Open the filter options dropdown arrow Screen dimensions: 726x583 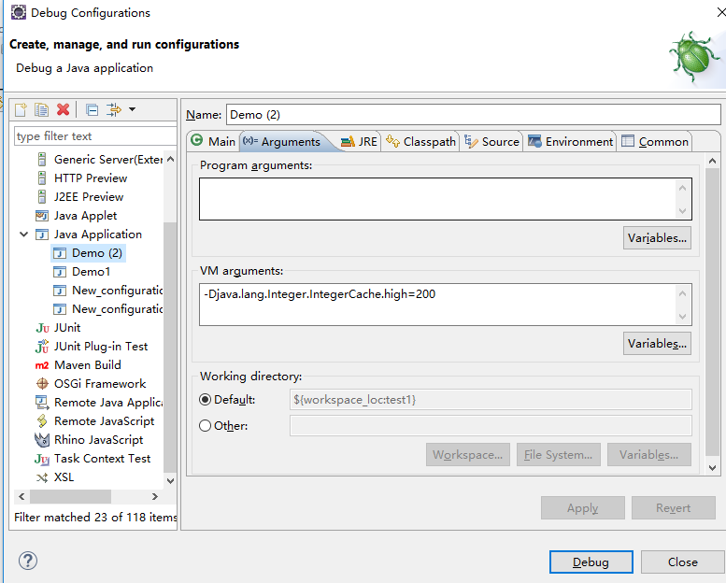(132, 109)
